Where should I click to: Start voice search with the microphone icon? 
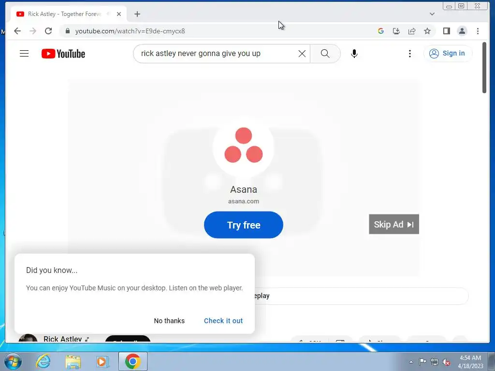coord(354,54)
